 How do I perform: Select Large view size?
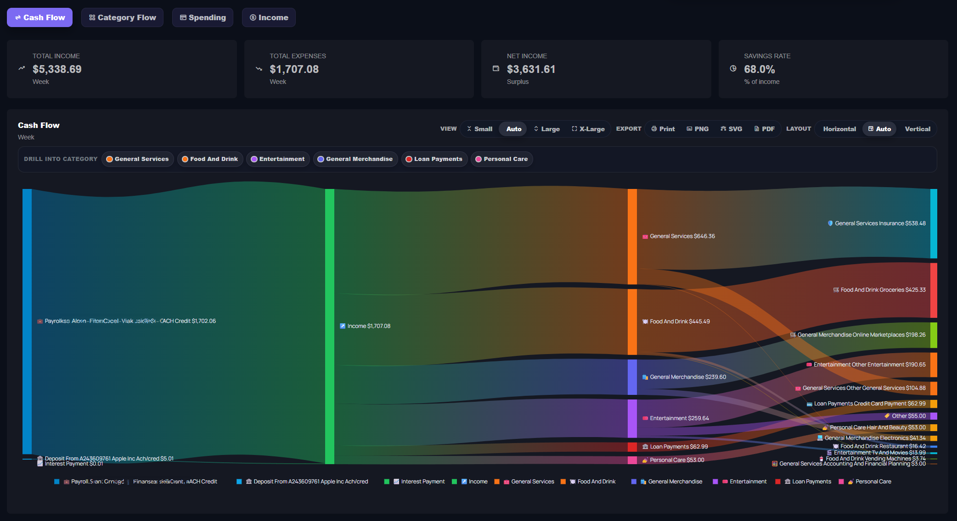click(x=546, y=129)
